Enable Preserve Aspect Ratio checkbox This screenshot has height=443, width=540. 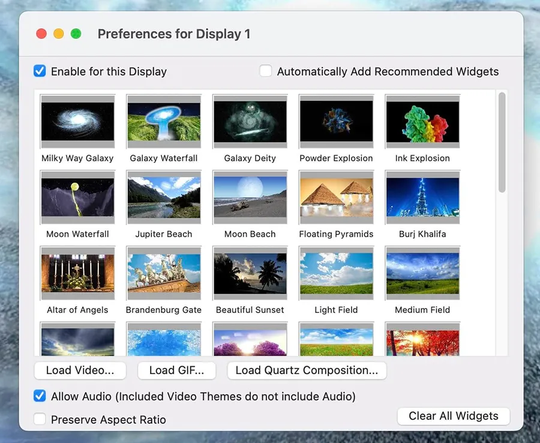click(40, 420)
